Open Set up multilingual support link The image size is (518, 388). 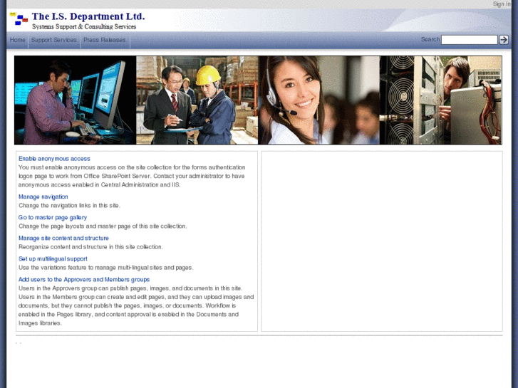[x=53, y=259]
